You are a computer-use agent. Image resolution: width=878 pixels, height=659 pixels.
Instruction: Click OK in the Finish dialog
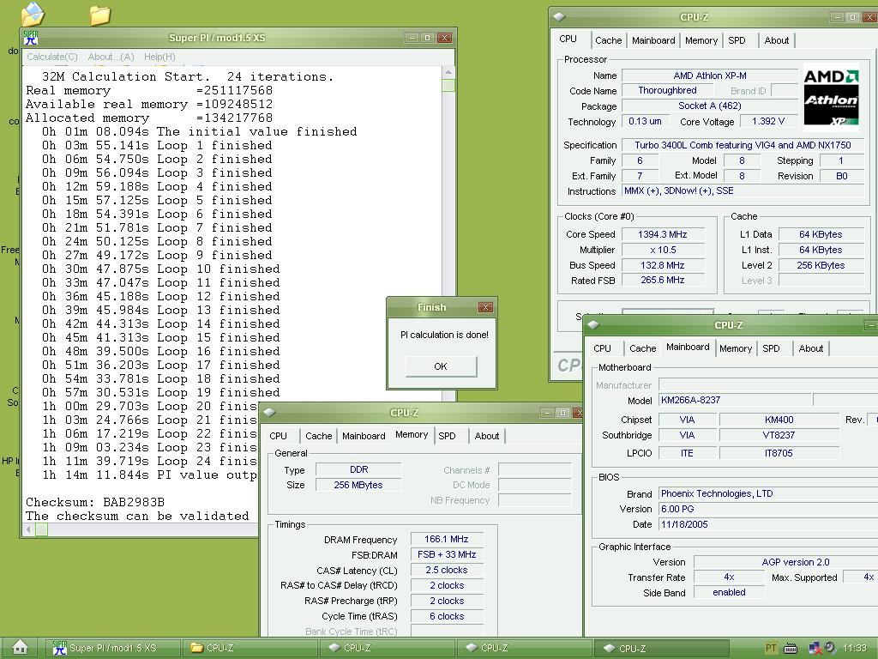pyautogui.click(x=441, y=366)
